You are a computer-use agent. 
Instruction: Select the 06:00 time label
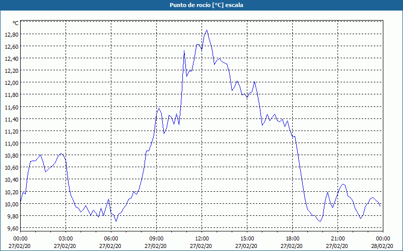111,239
